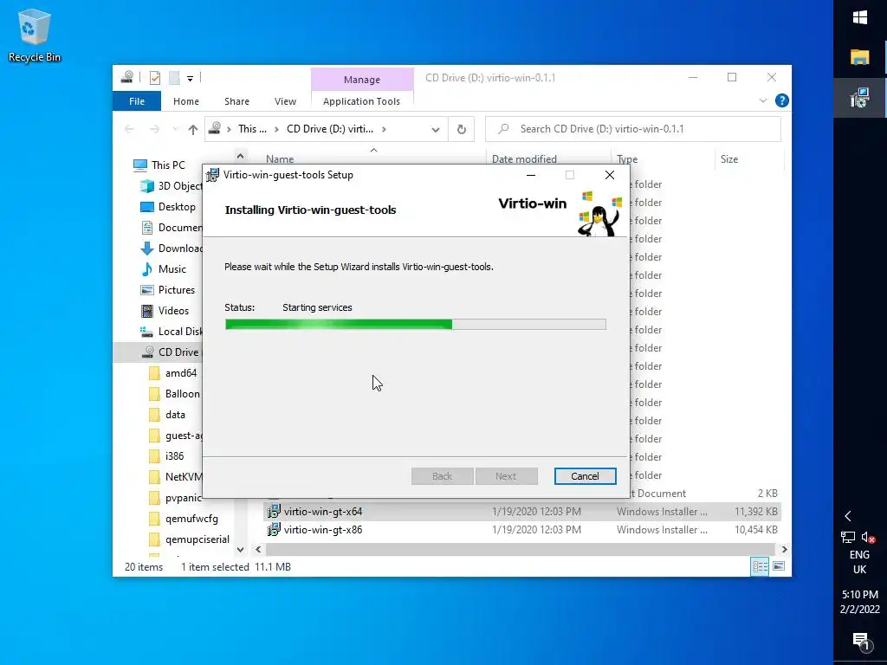Click the Documents folder icon
The image size is (887, 665).
[x=147, y=228]
